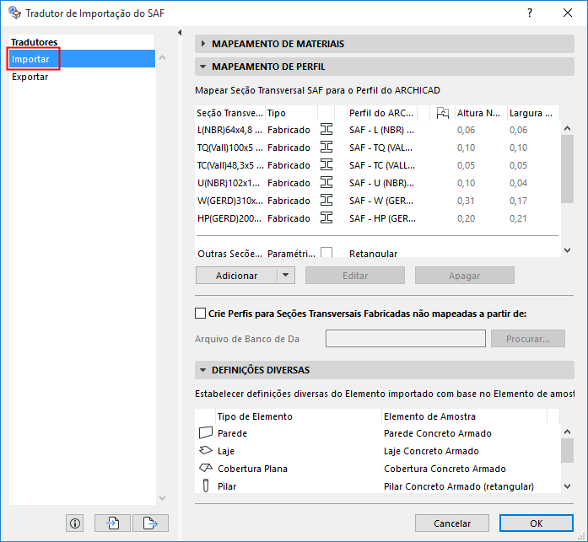Screen dimensions: 588x542
Task: Select SAF - L (NBR) profile cell
Action: pyautogui.click(x=382, y=130)
